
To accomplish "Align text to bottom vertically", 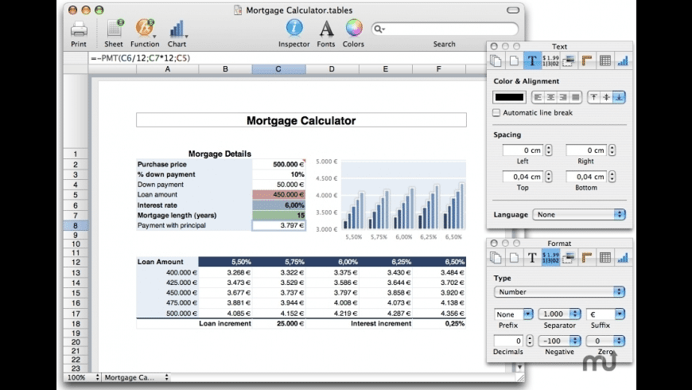I will [x=619, y=97].
